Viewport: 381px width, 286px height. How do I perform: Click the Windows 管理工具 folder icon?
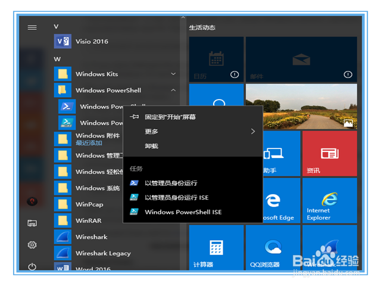click(63, 156)
